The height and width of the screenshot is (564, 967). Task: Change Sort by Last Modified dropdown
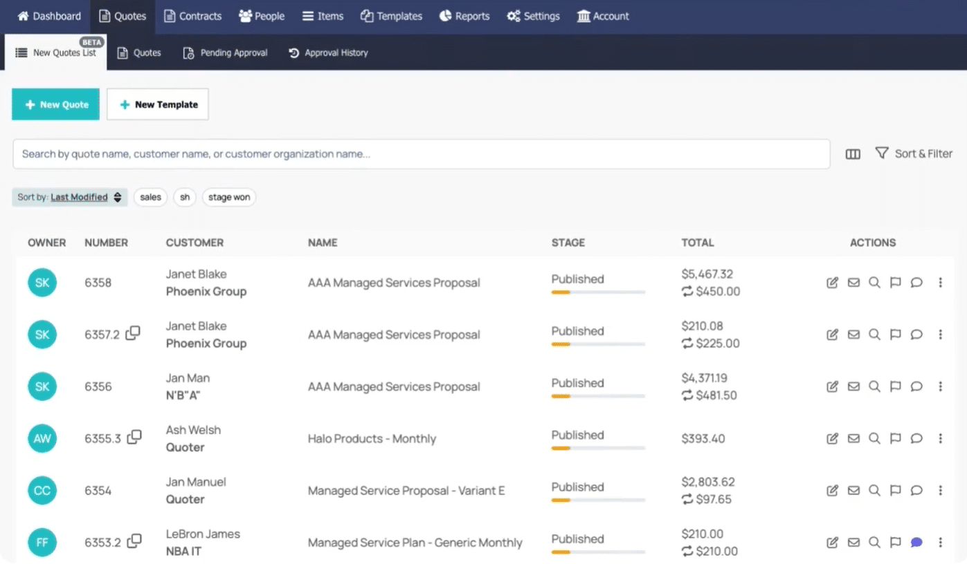[70, 197]
